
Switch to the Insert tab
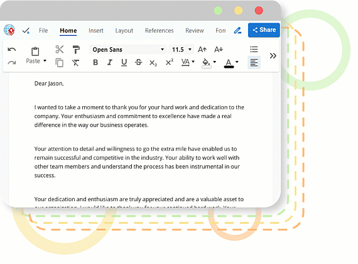pyautogui.click(x=96, y=31)
